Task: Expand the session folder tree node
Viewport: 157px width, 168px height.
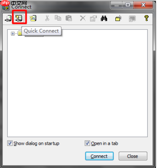Action: coord(13,33)
